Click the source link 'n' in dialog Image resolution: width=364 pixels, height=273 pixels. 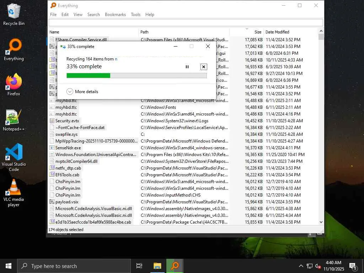coord(116,59)
